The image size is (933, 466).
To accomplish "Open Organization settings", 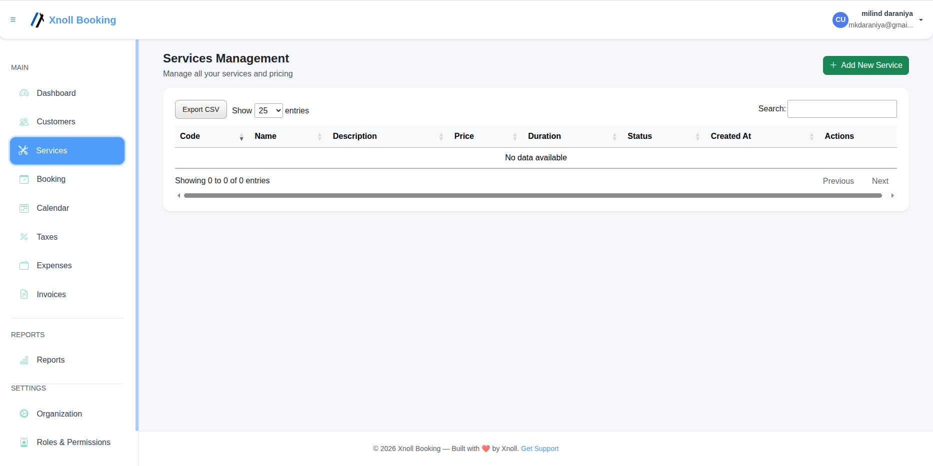I will coord(59,414).
